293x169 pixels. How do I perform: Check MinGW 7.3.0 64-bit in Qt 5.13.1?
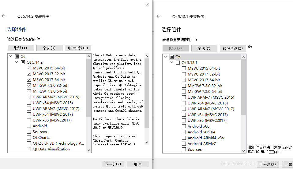click(184, 91)
